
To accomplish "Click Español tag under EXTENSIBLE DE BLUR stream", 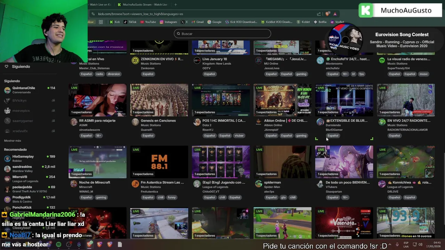I will 333,135.
